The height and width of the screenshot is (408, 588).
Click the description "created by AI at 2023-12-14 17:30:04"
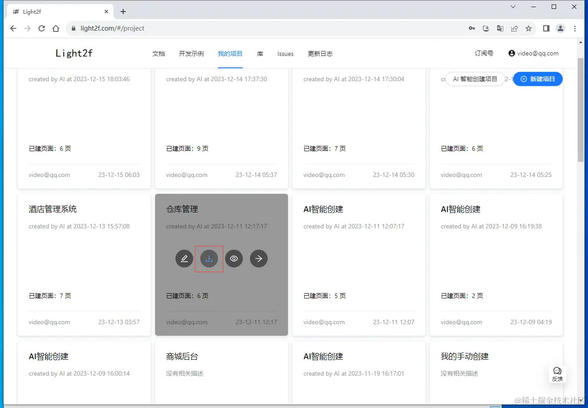(354, 79)
